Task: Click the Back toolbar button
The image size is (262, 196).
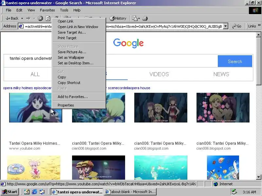Action: pos(12,18)
